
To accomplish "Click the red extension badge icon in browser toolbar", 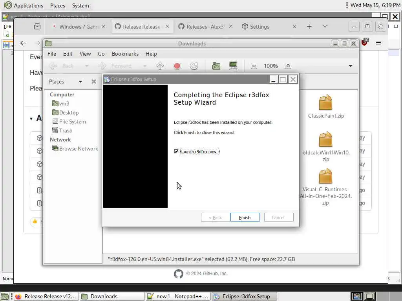I will pos(365,42).
